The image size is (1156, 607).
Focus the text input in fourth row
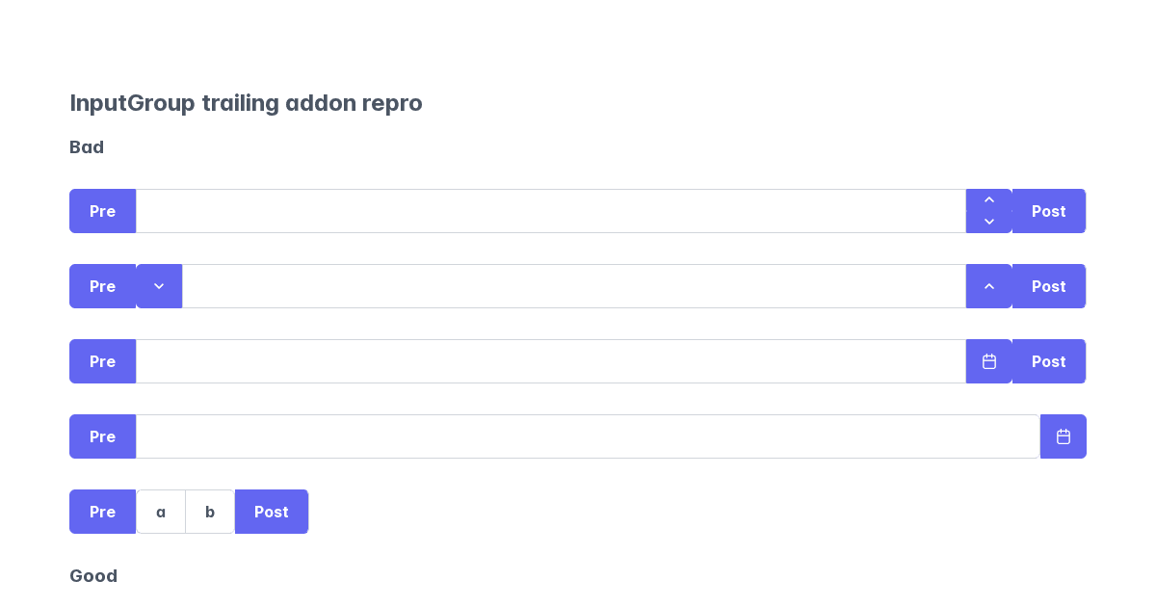588,436
